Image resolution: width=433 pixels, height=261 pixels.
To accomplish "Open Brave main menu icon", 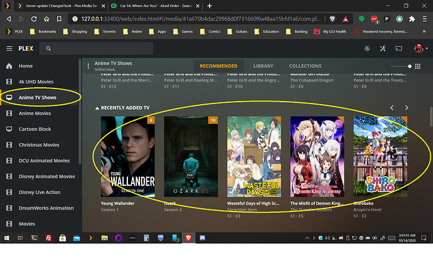I will click(424, 19).
